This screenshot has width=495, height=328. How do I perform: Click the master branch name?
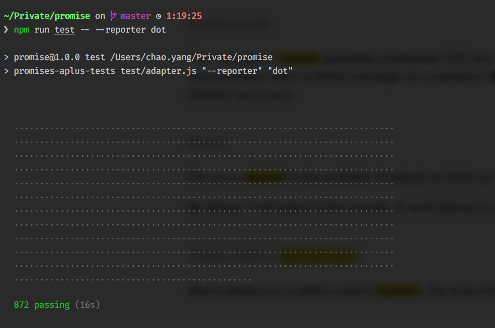pos(135,16)
